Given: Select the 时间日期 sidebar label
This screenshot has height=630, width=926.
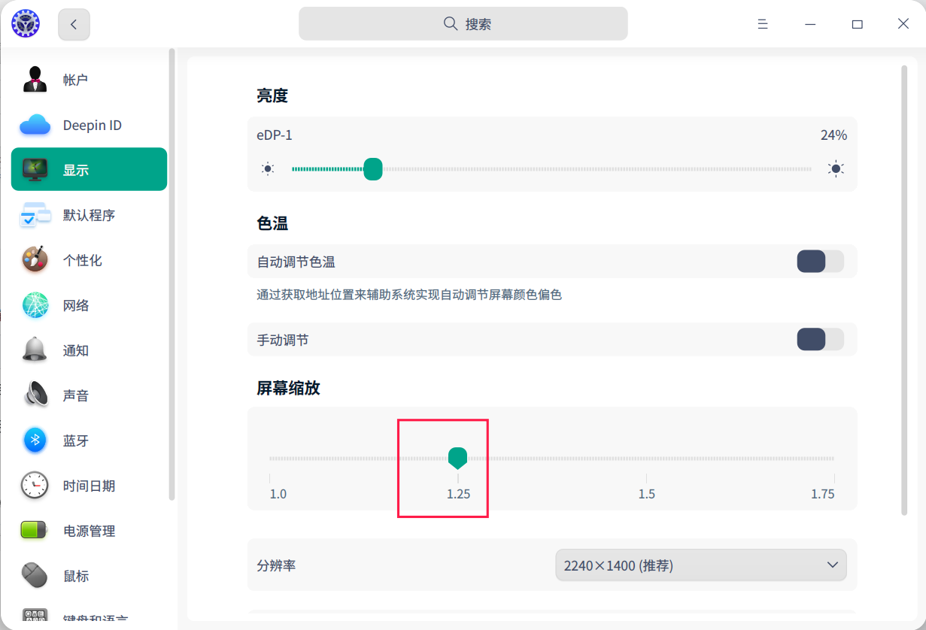Looking at the screenshot, I should tap(89, 486).
